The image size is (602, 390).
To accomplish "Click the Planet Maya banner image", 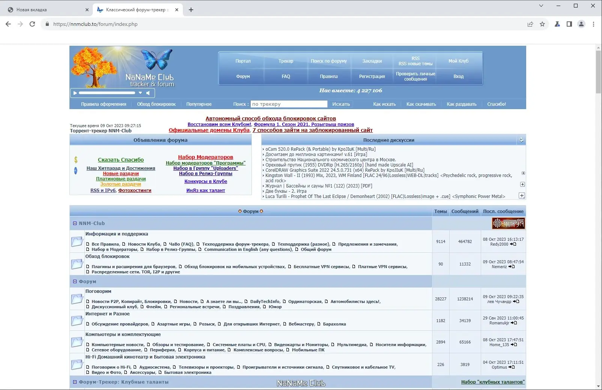I will 508,223.
